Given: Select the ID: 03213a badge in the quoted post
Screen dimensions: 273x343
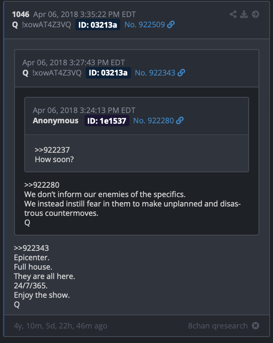Looking at the screenshot, I should click(x=108, y=73).
